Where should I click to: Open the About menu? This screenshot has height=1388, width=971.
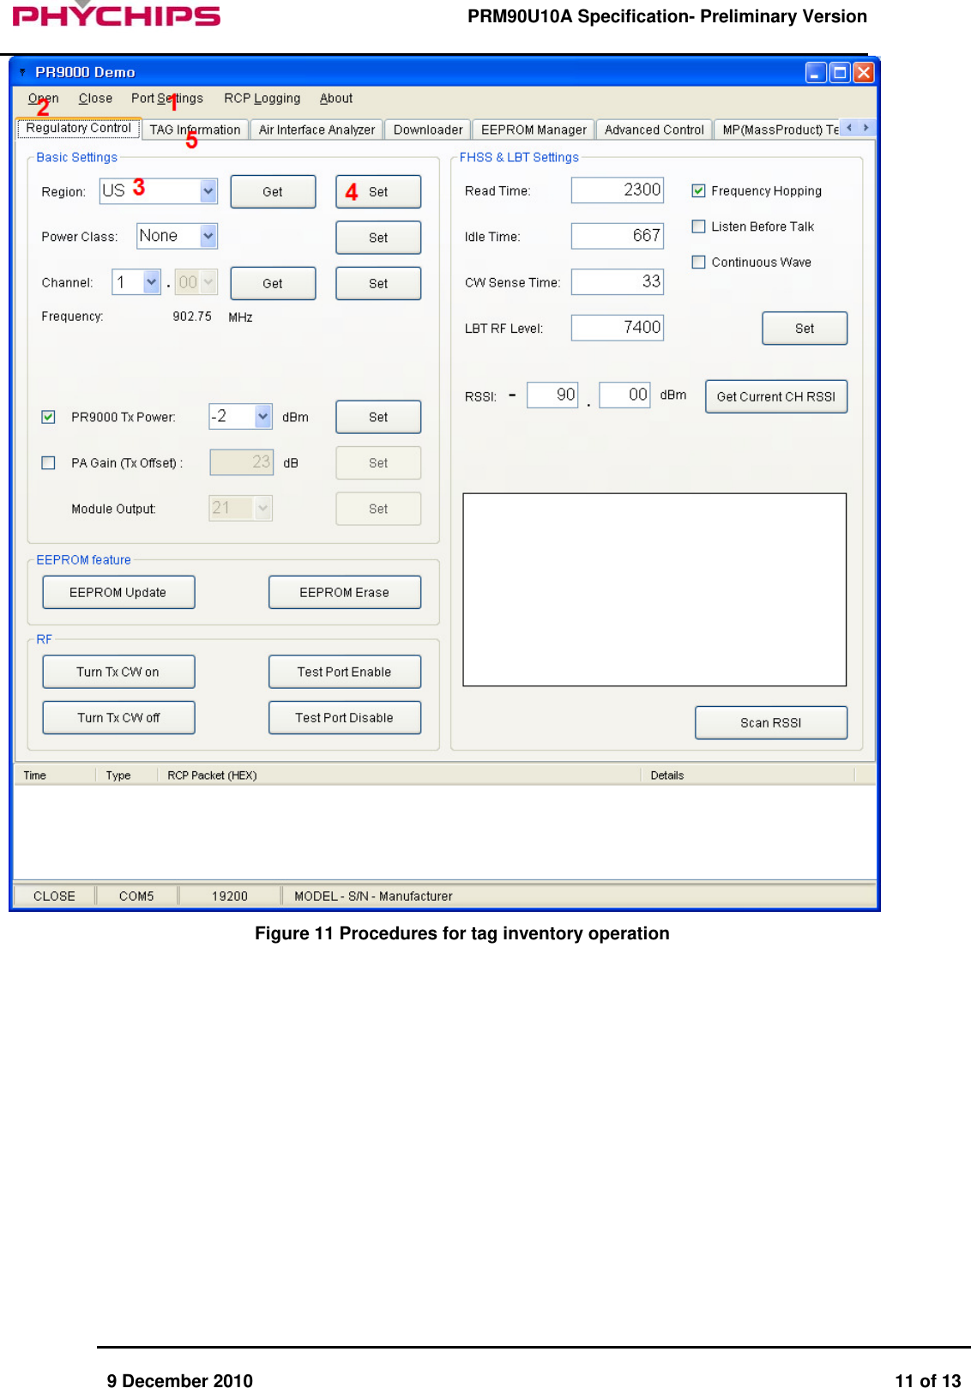pos(336,99)
